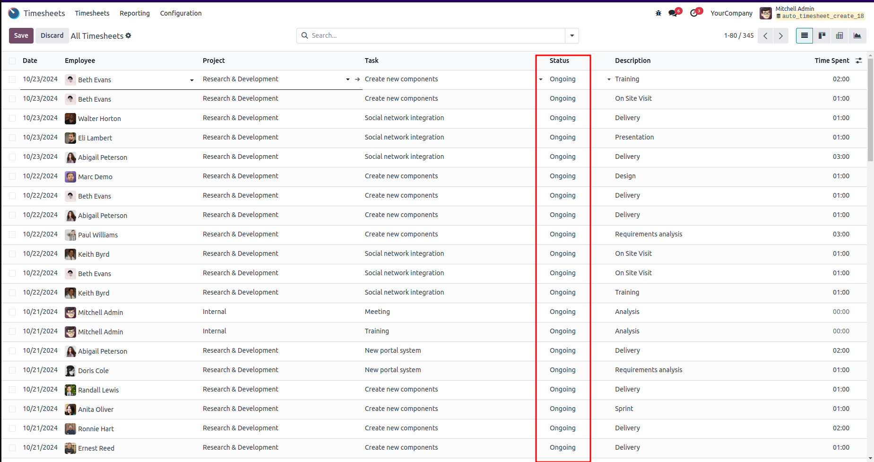The image size is (874, 462).
Task: Open the Configuration menu
Action: [x=181, y=13]
